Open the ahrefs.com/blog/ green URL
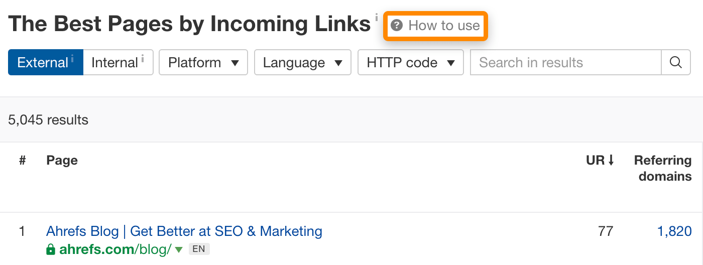This screenshot has width=703, height=265. (x=115, y=249)
